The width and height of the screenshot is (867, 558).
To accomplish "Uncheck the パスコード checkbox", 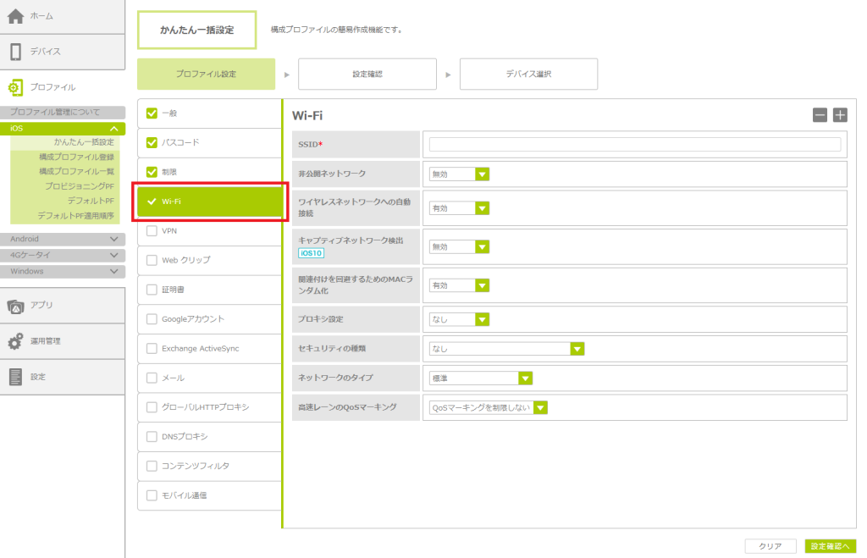I will click(152, 142).
